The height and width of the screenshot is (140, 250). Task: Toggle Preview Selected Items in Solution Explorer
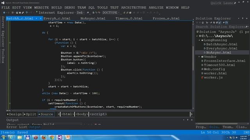tap(227, 23)
